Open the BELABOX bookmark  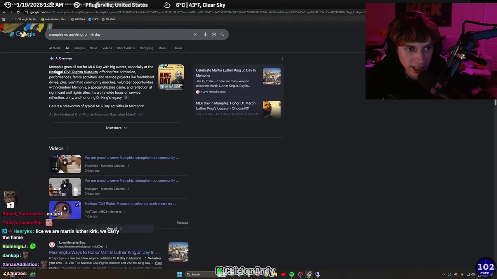click(109, 19)
